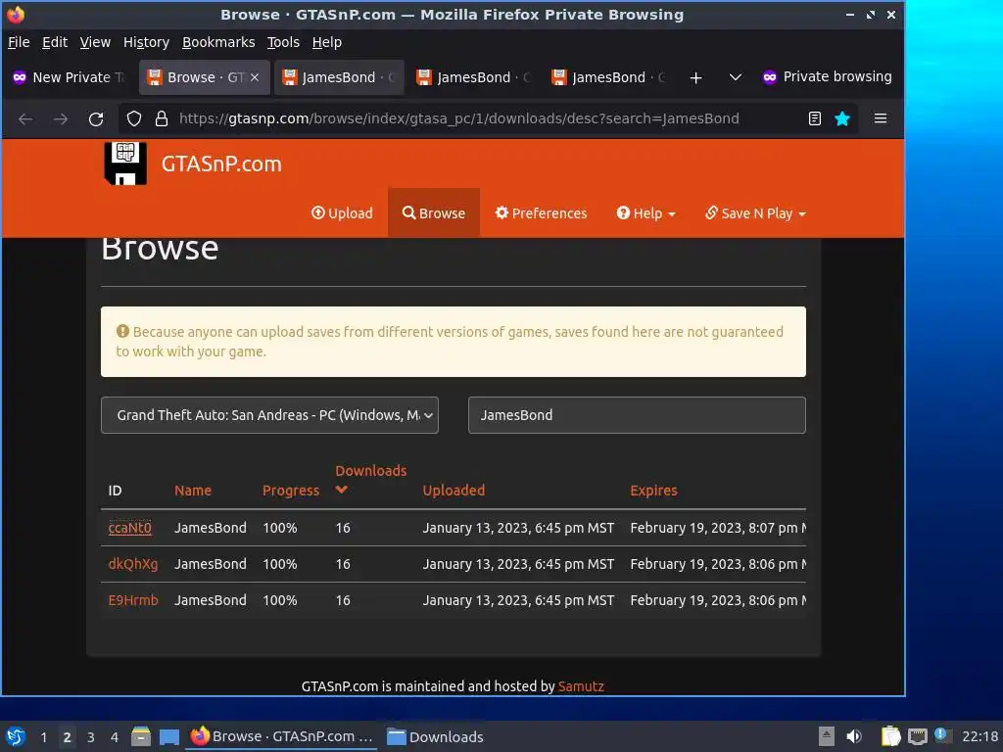
Task: Sort table by Progress column
Action: [x=290, y=491]
